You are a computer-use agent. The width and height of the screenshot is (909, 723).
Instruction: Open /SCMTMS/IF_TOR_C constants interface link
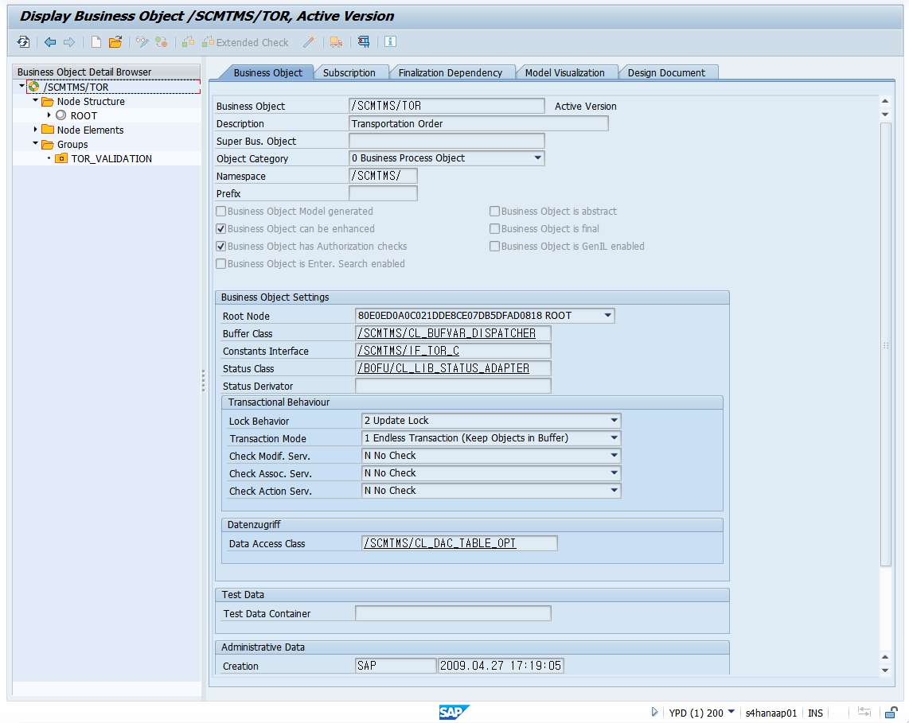(408, 351)
